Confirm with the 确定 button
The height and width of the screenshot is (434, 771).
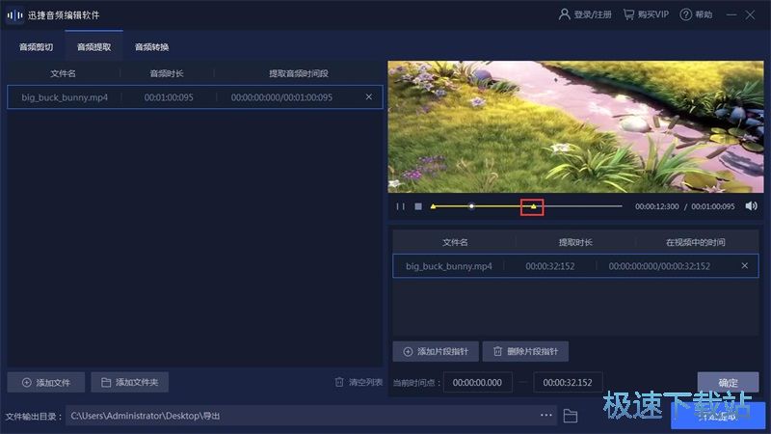click(x=728, y=382)
